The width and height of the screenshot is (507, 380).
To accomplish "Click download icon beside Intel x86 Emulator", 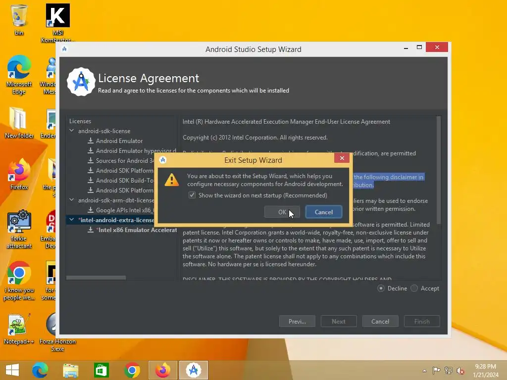I will pyautogui.click(x=91, y=230).
